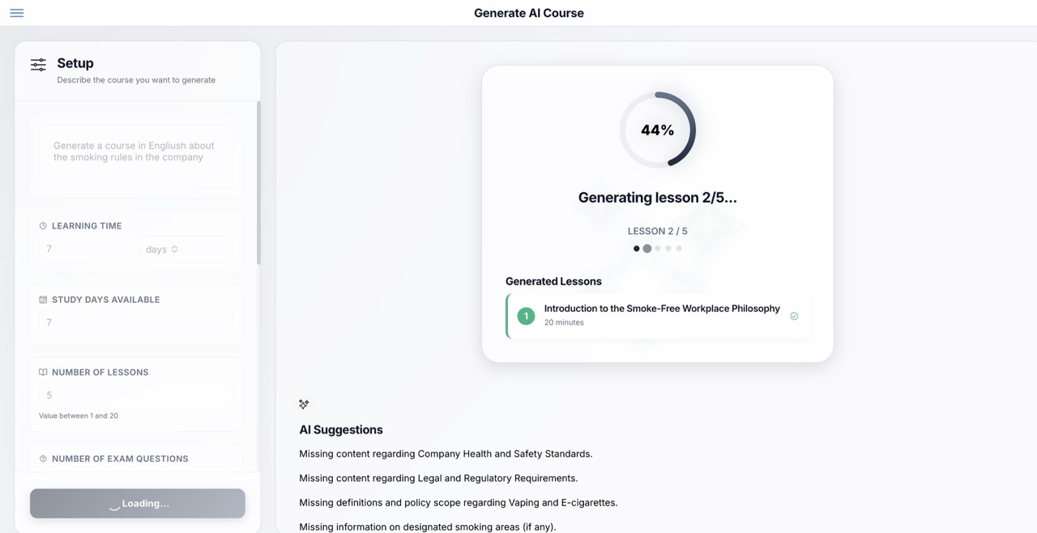Click the Generate AI Course title bar

[x=528, y=13]
